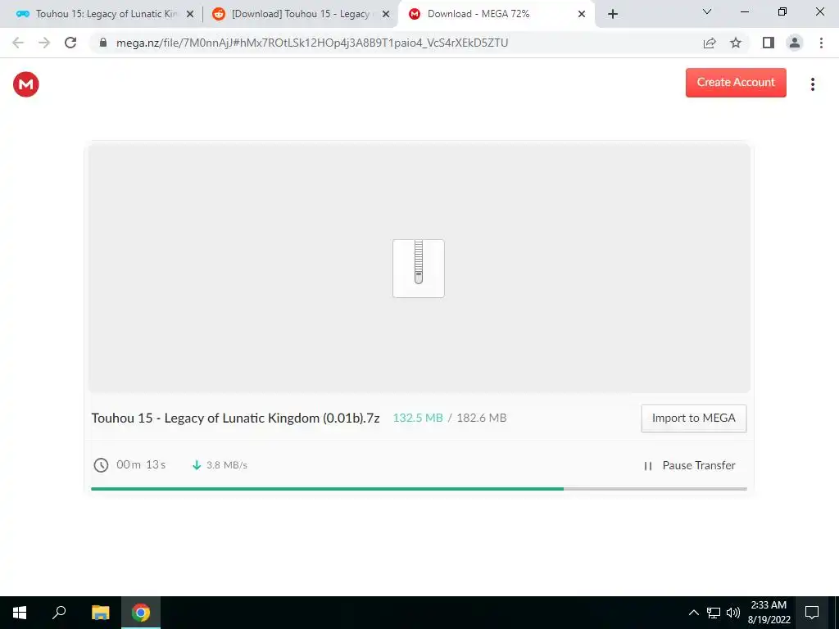Restore down the Chrome window
Image resolution: width=839 pixels, height=629 pixels.
coord(782,11)
